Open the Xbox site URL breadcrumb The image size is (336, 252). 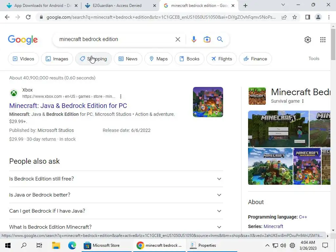(69, 96)
